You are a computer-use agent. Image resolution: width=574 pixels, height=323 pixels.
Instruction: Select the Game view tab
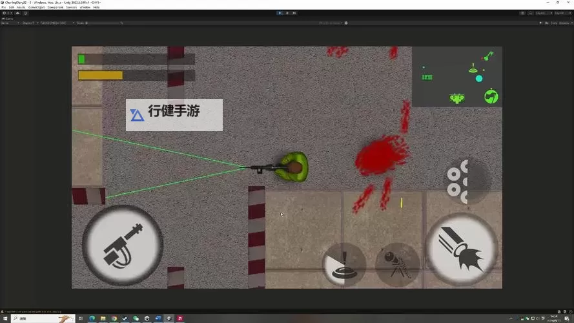pos(8,18)
